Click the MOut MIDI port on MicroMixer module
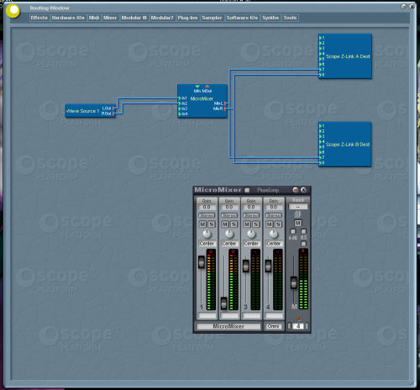420x390 pixels. 207,87
